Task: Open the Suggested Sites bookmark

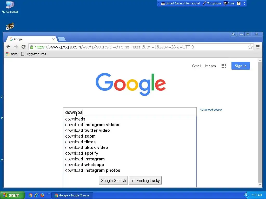Action: 34,54
